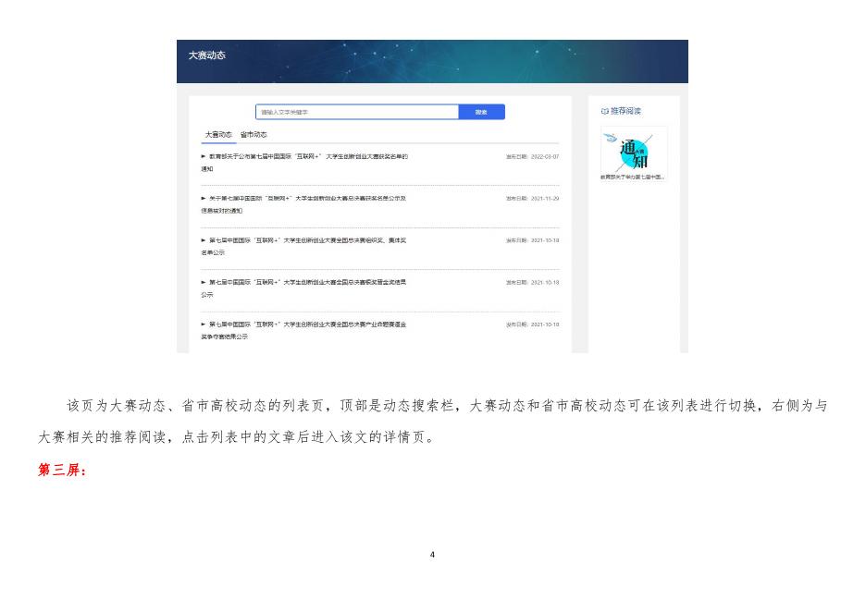Click the arrow icon before the 产业命题赛道 item
866x612 pixels.
(205, 324)
